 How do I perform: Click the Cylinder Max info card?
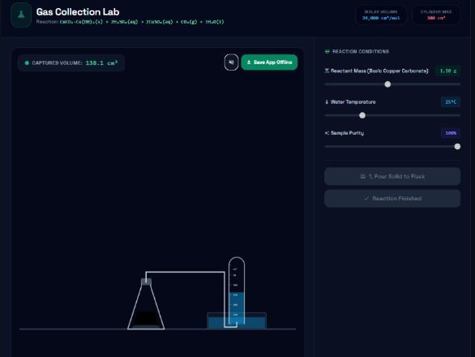click(x=436, y=15)
